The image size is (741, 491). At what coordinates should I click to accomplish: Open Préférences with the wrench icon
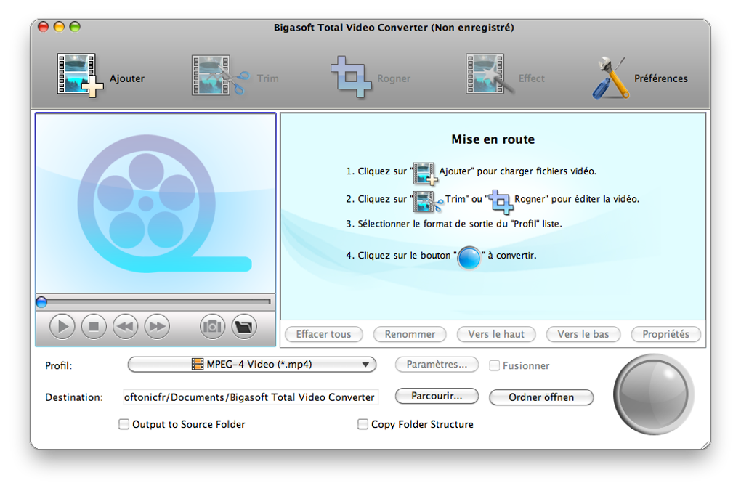(x=611, y=78)
